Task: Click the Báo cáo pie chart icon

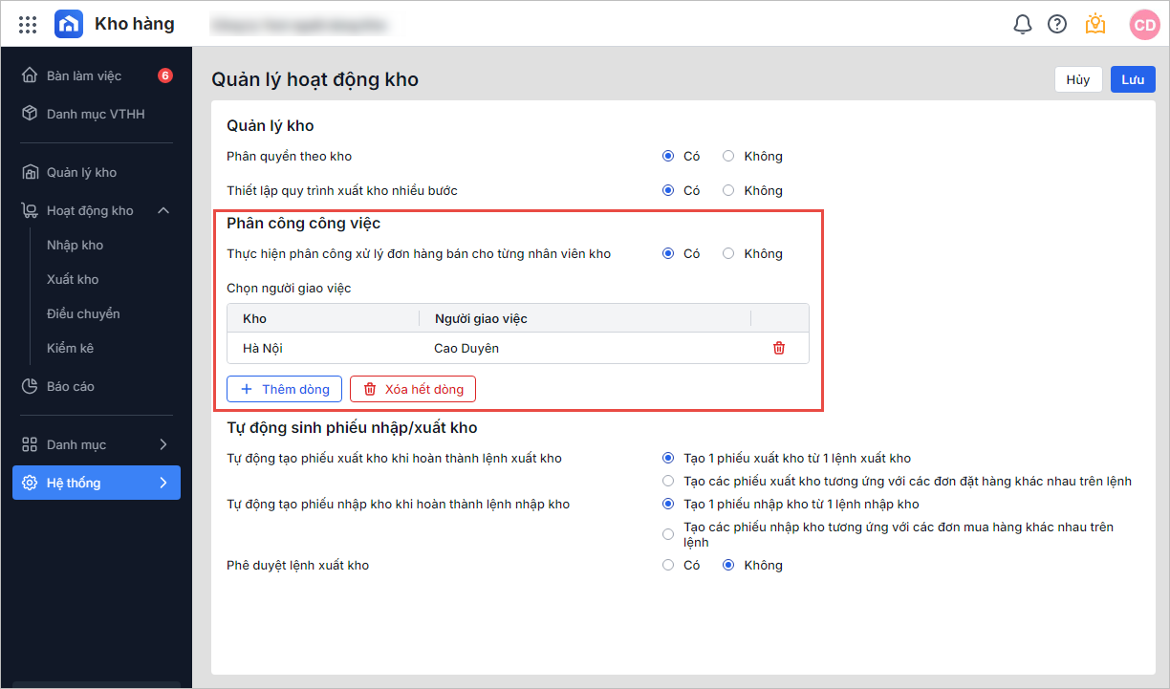Action: [x=30, y=386]
